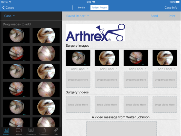Select third surgery image in the report
The width and height of the screenshot is (181, 136).
(136, 58)
